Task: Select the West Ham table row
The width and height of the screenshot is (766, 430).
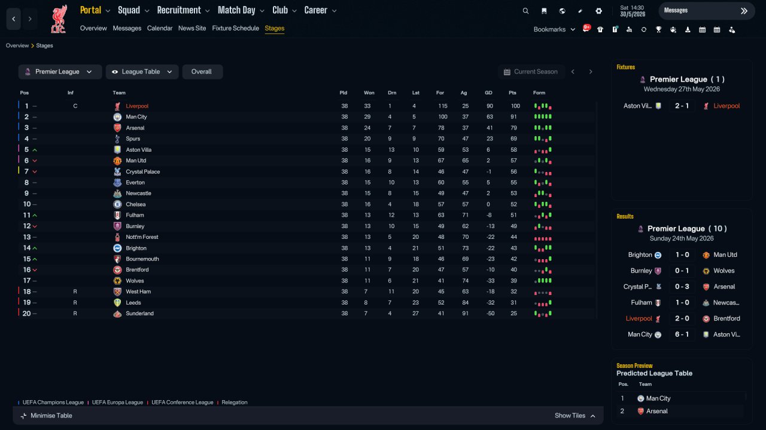Action: 307,291
